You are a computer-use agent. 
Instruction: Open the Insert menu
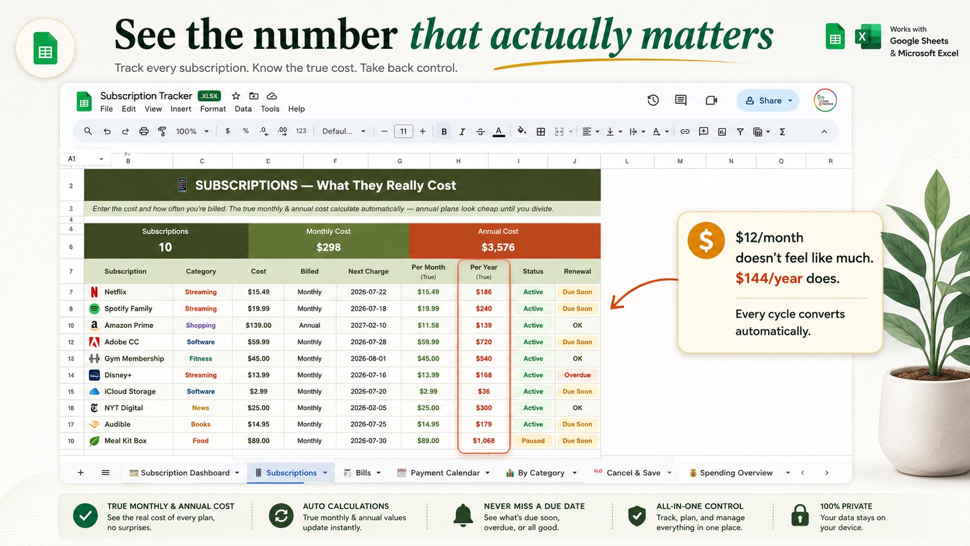click(181, 109)
